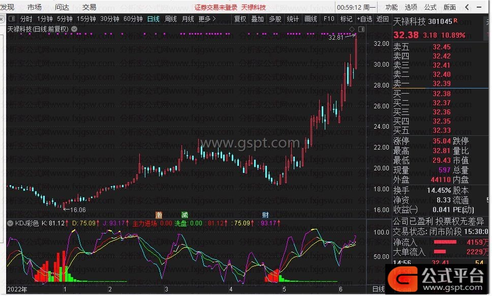Click the 公司已盈利 投票权无差异 info line
492x296 pixels.
click(x=438, y=221)
